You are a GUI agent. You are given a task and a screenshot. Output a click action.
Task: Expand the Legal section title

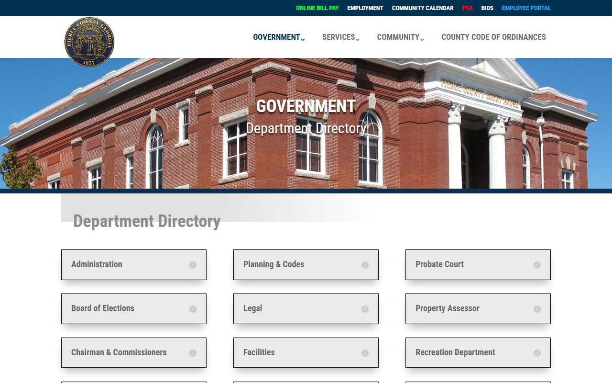[252, 308]
